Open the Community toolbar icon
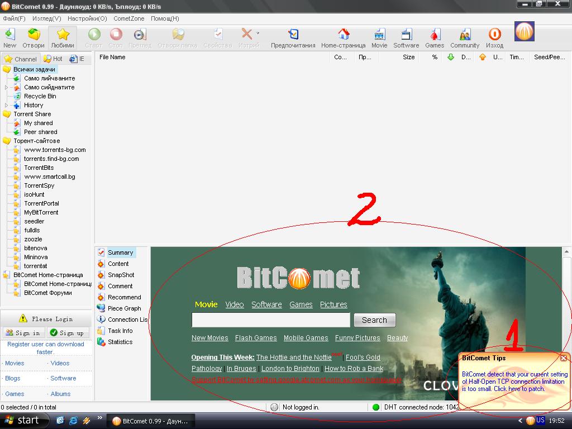Screen dimensions: 572x429 (465, 35)
